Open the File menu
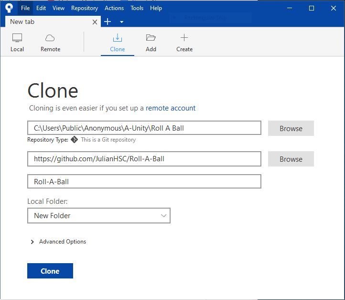Image resolution: width=345 pixels, height=300 pixels. 25,8
